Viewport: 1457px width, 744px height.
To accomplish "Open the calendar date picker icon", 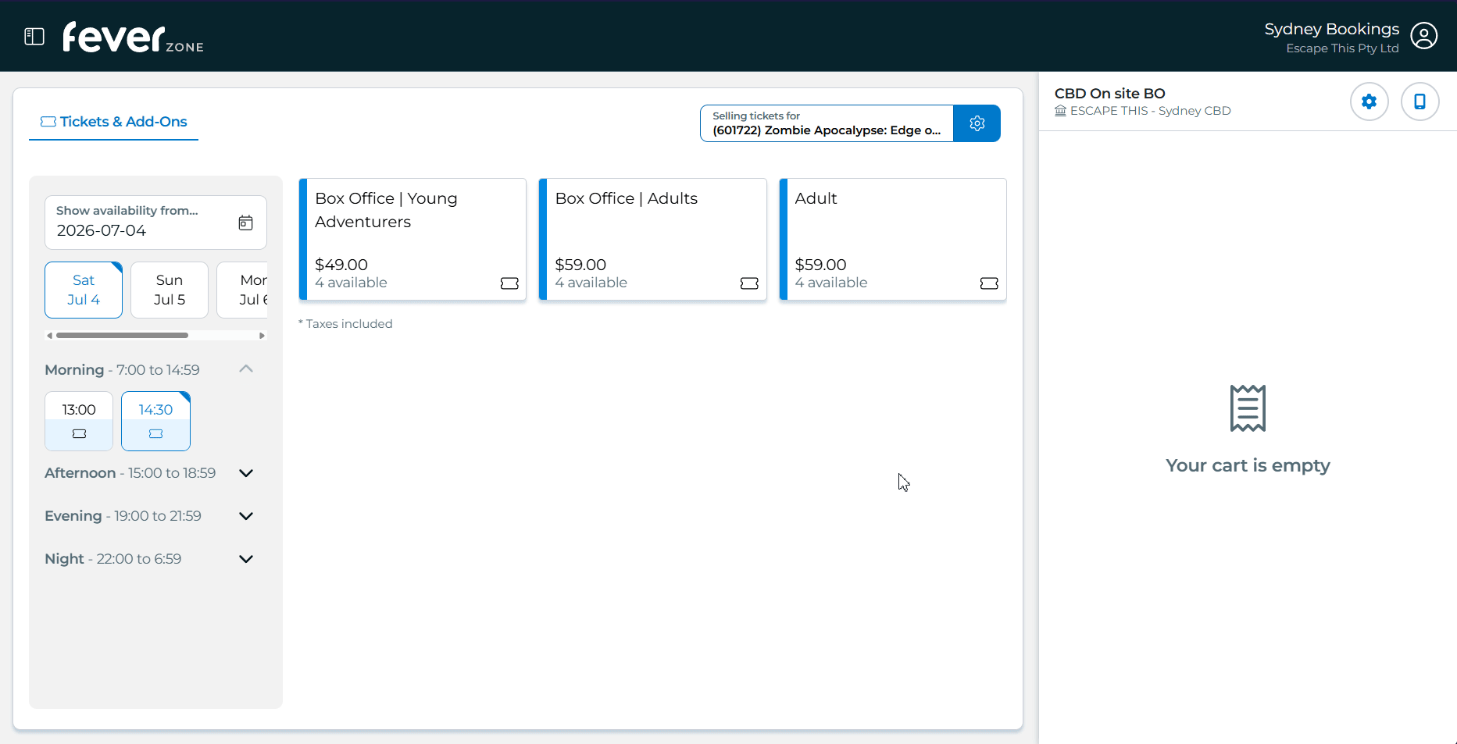I will tap(245, 222).
